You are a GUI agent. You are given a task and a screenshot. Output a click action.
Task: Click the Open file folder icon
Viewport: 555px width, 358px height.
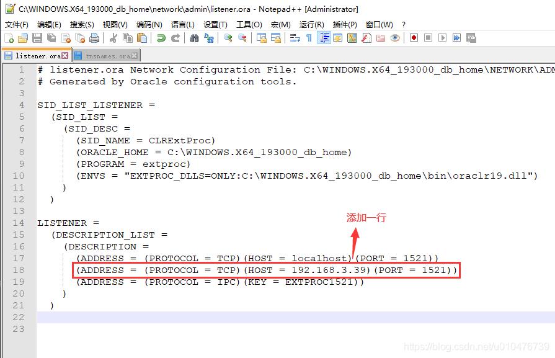(x=23, y=38)
